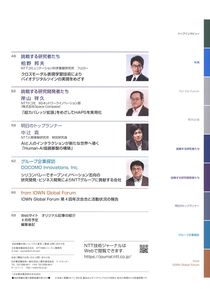Click the QR code for the NTT journal website

(x=144, y=249)
